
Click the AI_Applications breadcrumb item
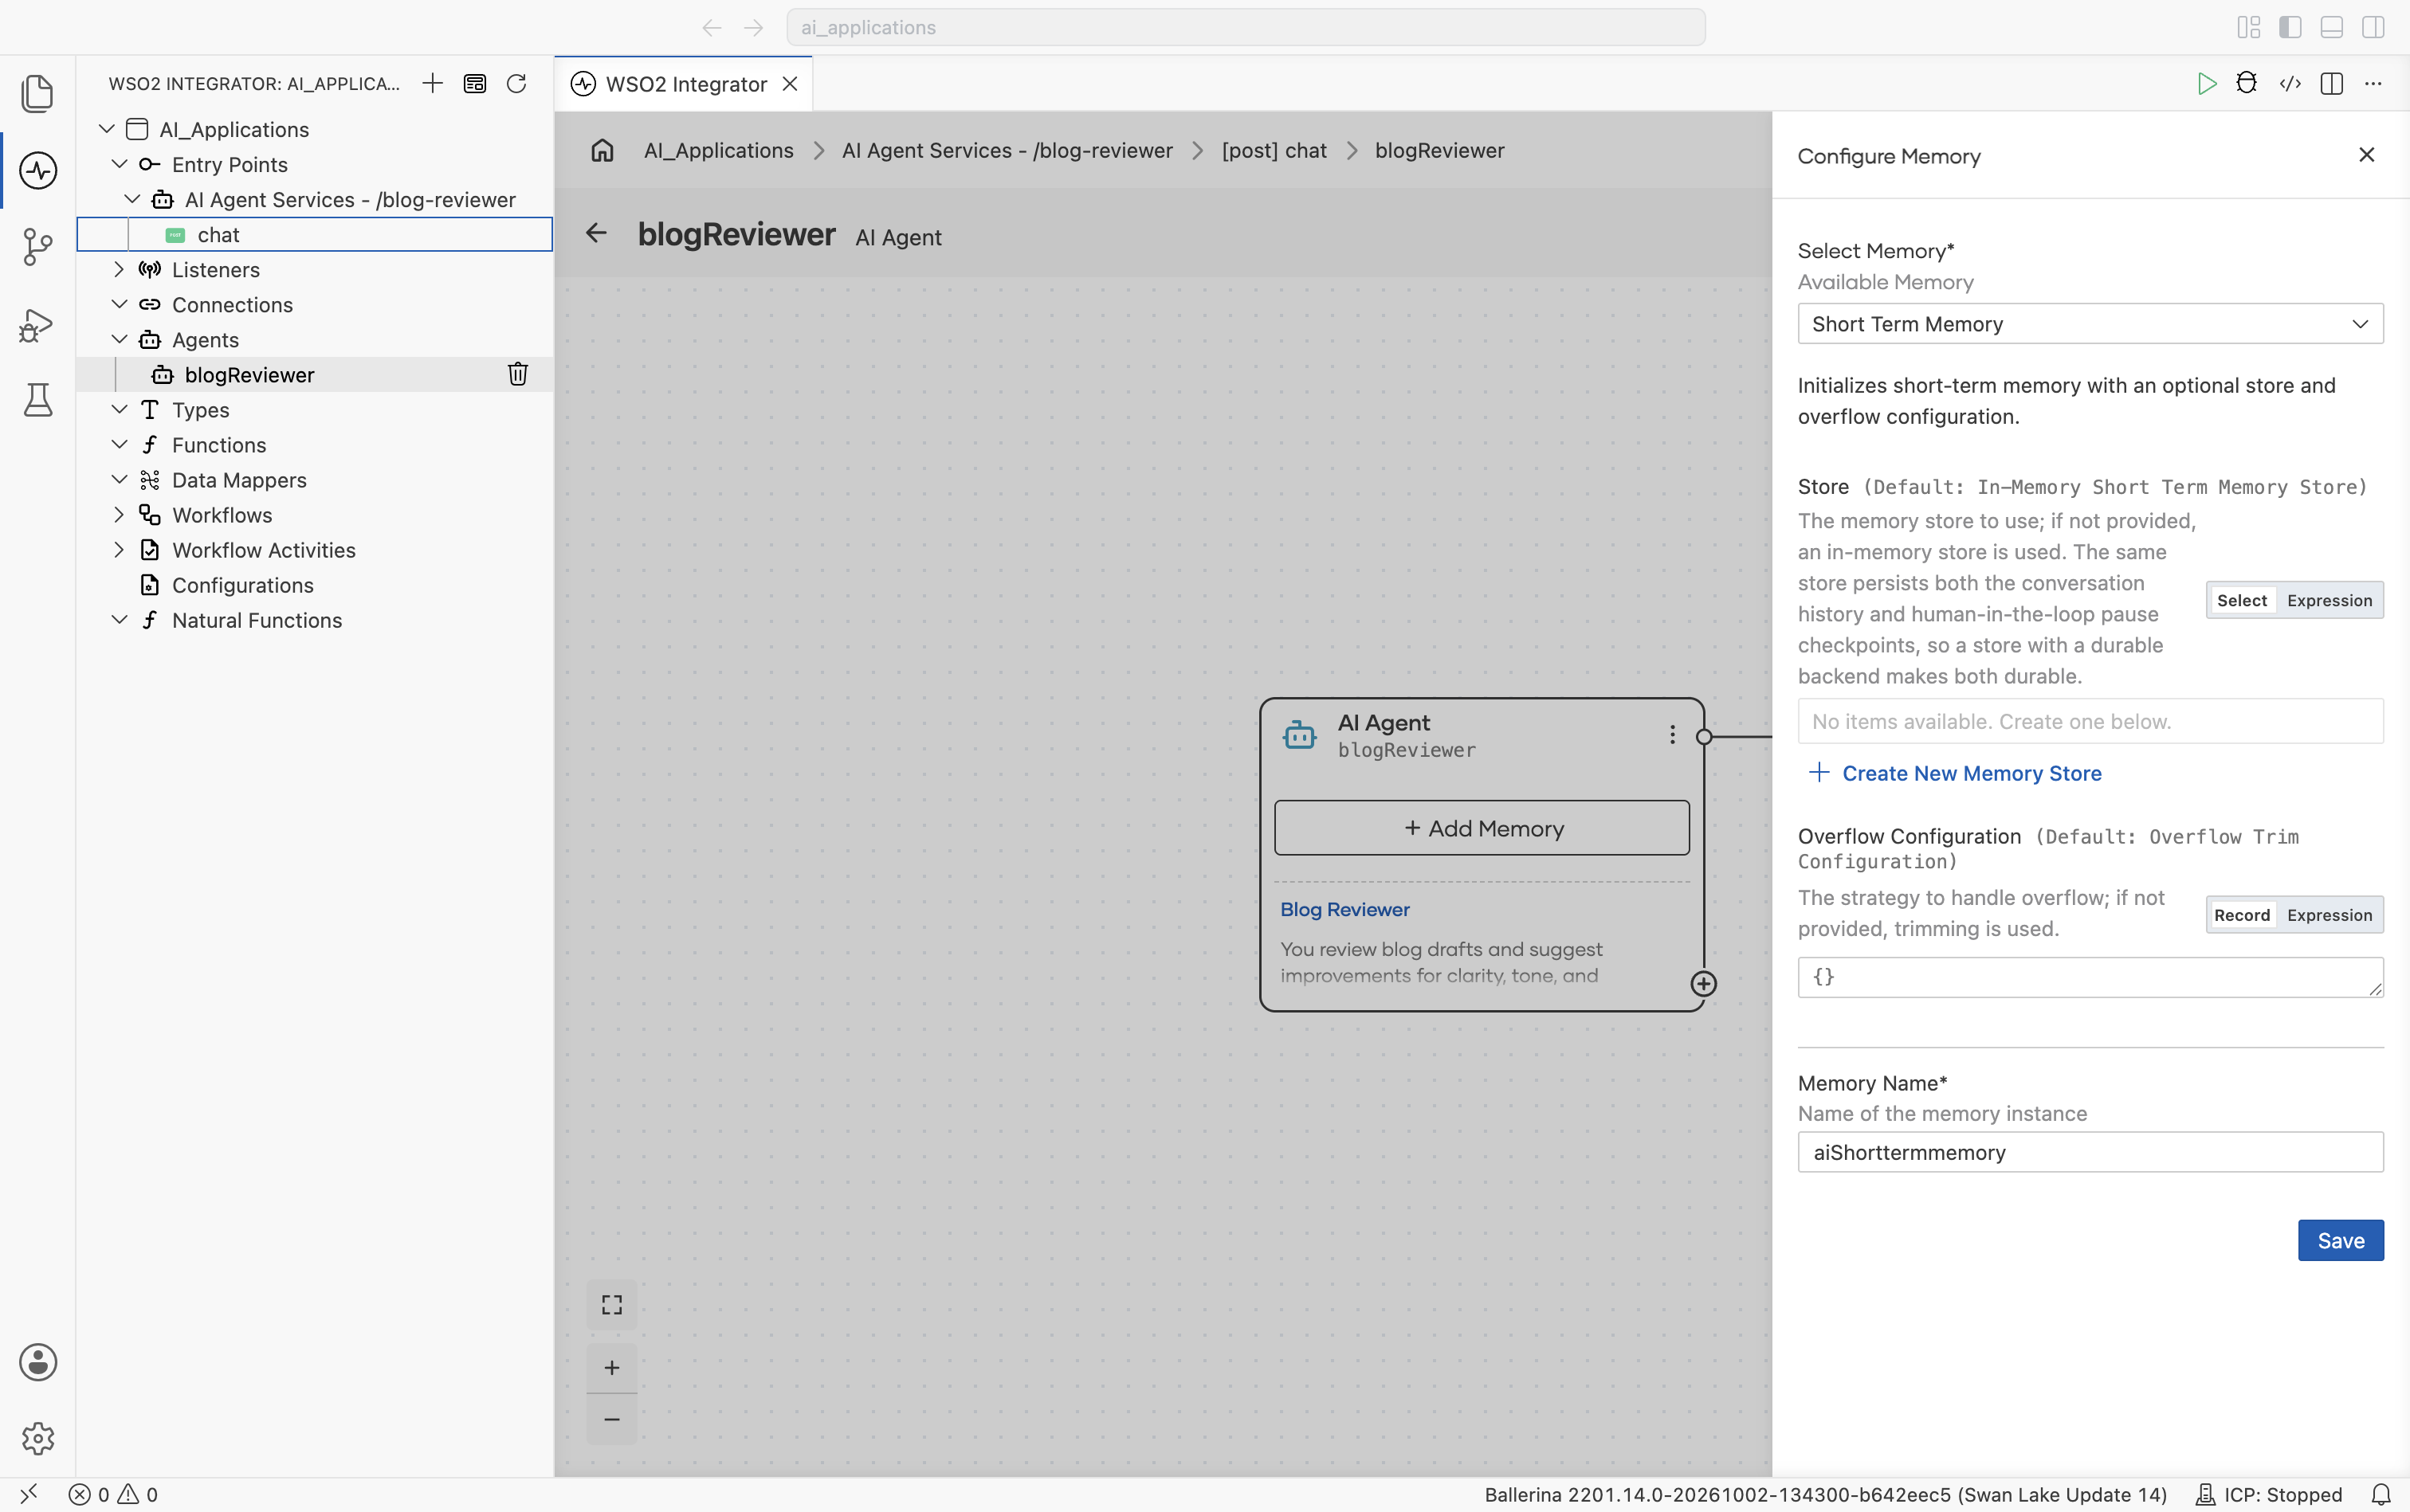(718, 150)
